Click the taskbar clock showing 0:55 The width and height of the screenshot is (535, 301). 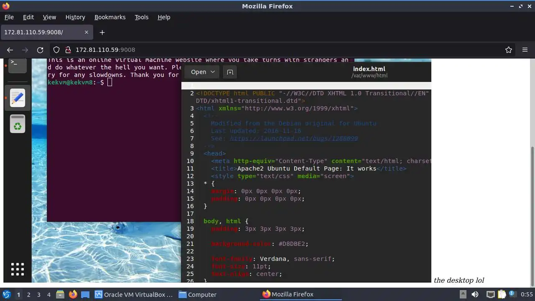(527, 295)
